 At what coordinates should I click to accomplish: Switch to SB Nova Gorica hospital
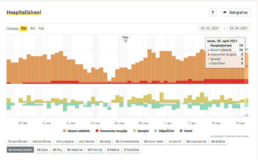196,141
